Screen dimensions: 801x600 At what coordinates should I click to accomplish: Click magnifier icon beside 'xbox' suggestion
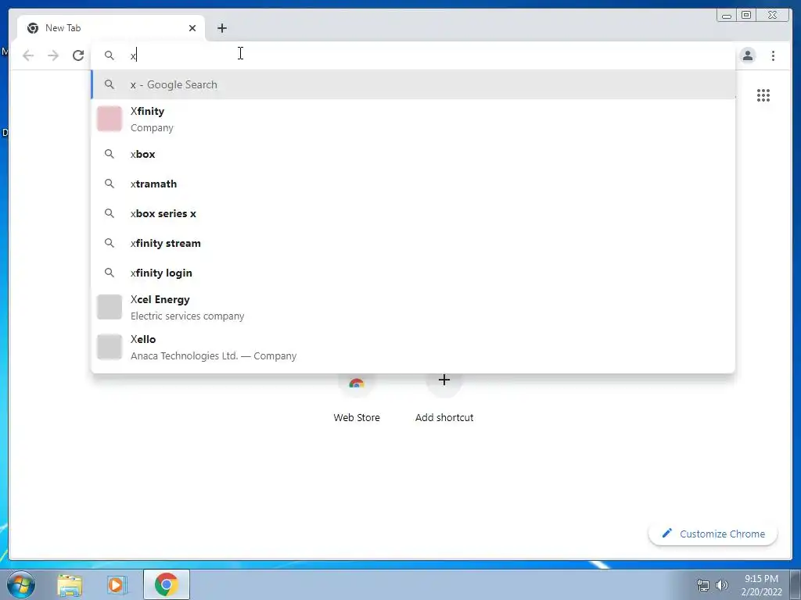pyautogui.click(x=110, y=154)
